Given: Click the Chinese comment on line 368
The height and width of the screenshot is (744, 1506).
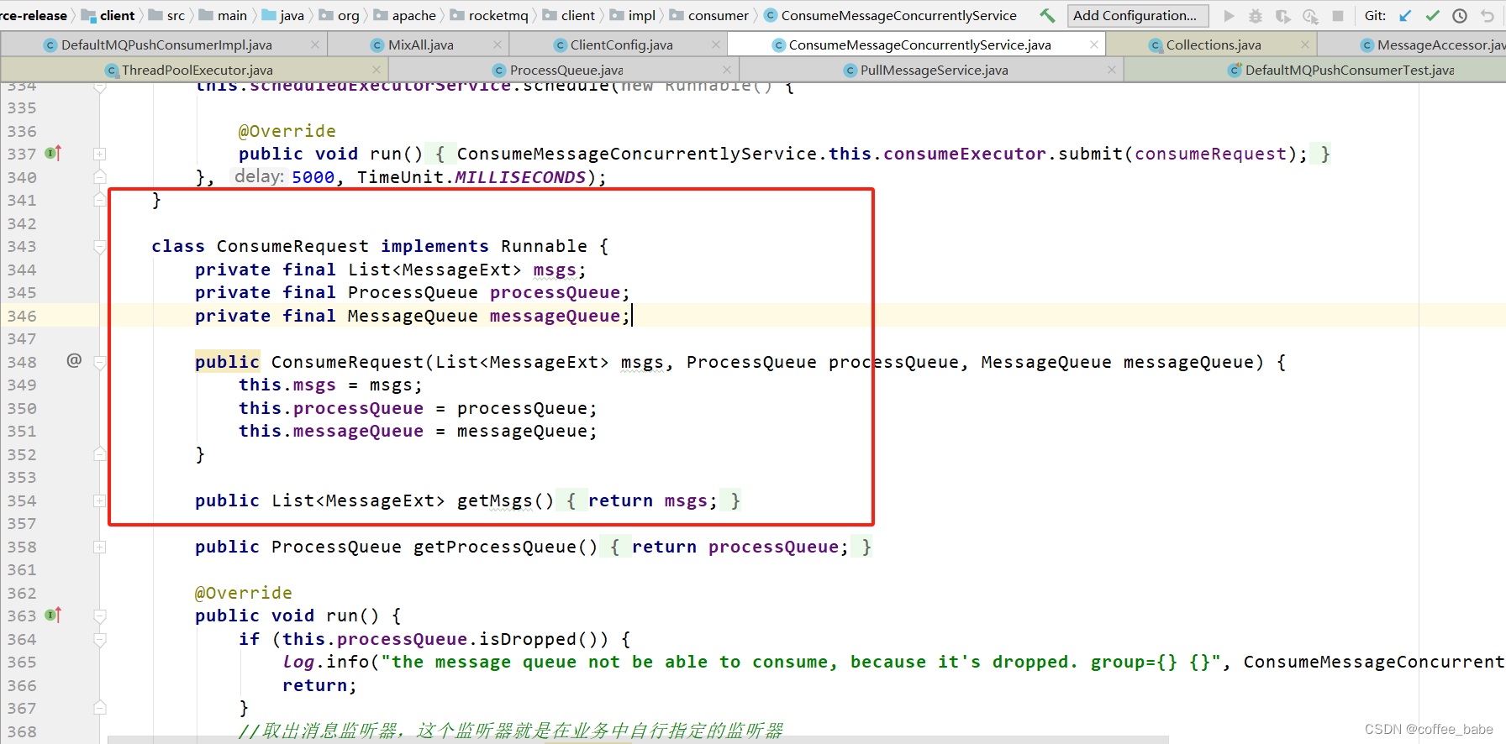Looking at the screenshot, I should point(510,731).
